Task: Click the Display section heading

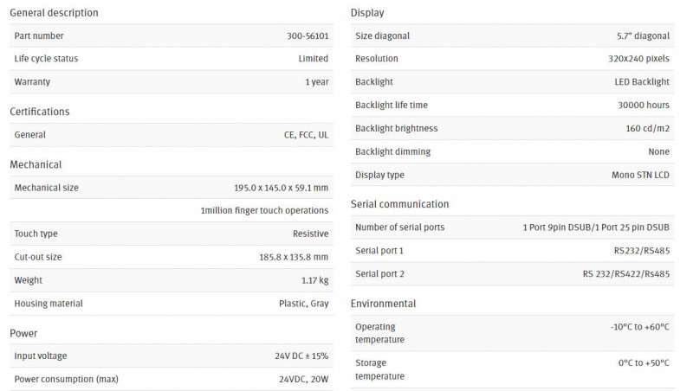Action: tap(367, 13)
